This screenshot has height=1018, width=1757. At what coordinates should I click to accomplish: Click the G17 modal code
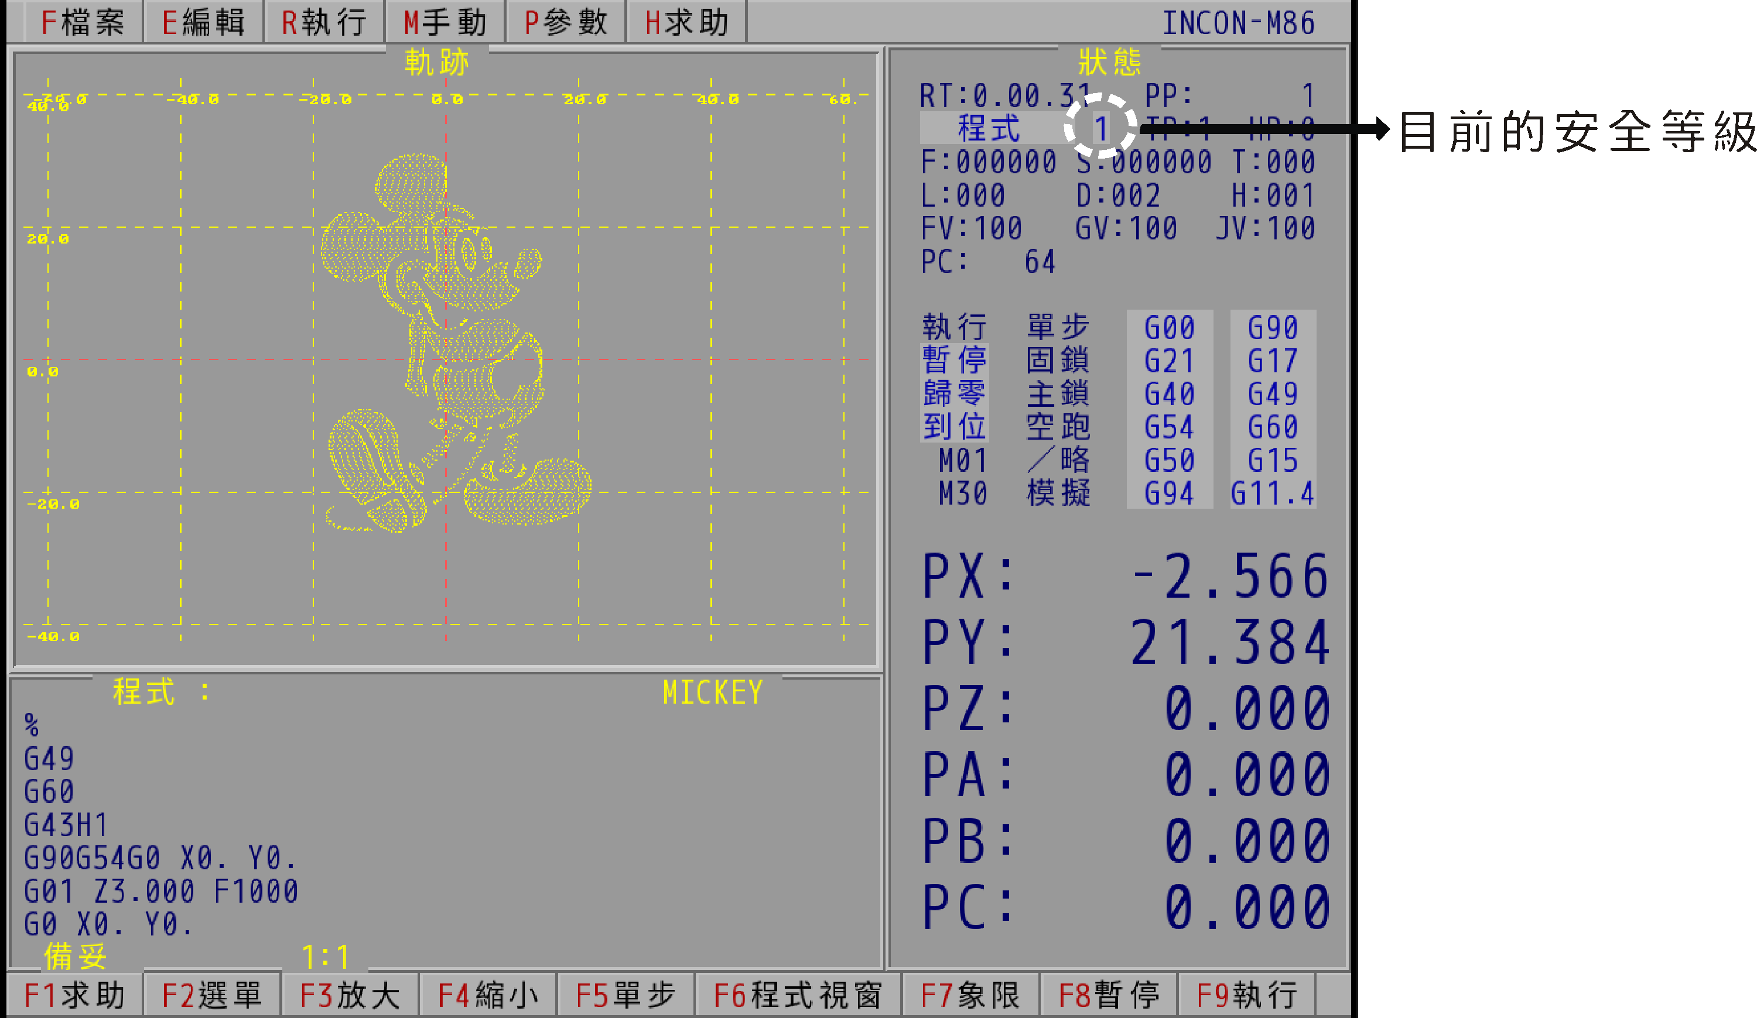tap(1273, 361)
